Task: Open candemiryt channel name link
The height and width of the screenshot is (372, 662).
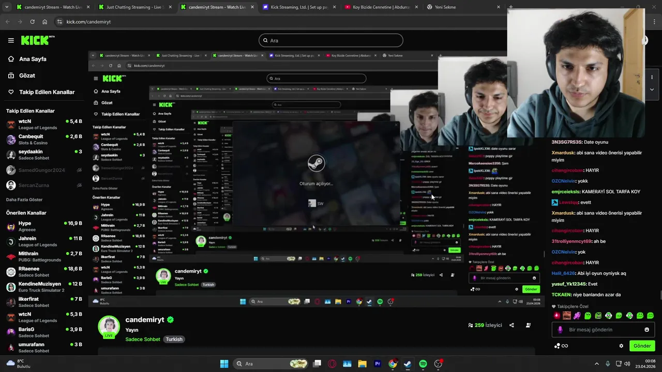Action: 145,320
